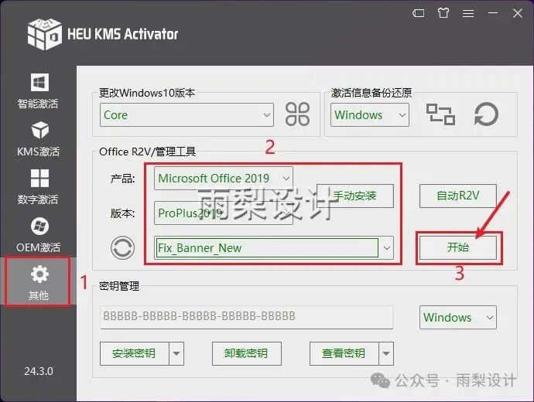Open the hamburger menu in title bar
Viewport: 534px width, 402px height.
point(468,13)
